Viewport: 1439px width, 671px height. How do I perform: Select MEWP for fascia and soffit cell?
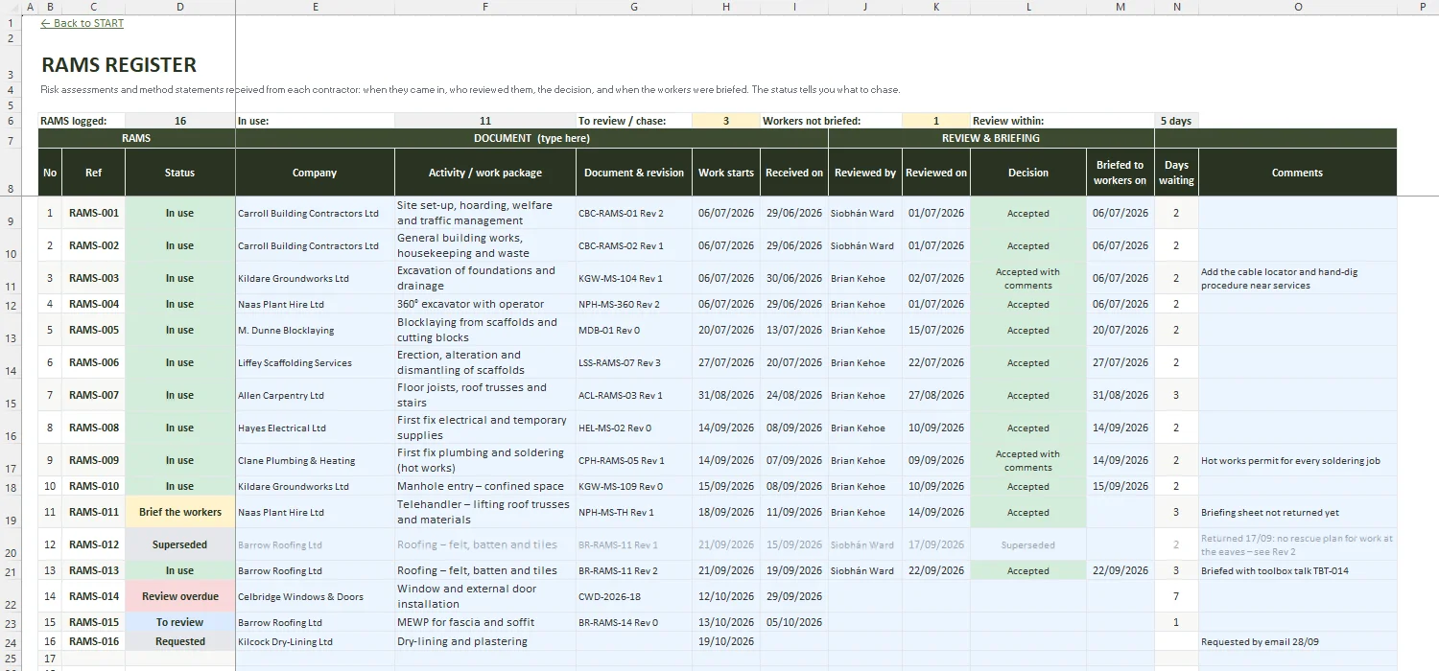coord(485,622)
